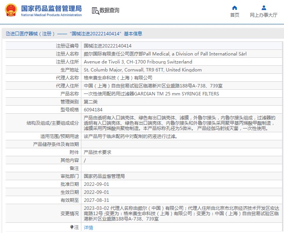This screenshot has height=233, width=284.
Task: Click the 有效期至 row label
Action: tap(70, 200)
